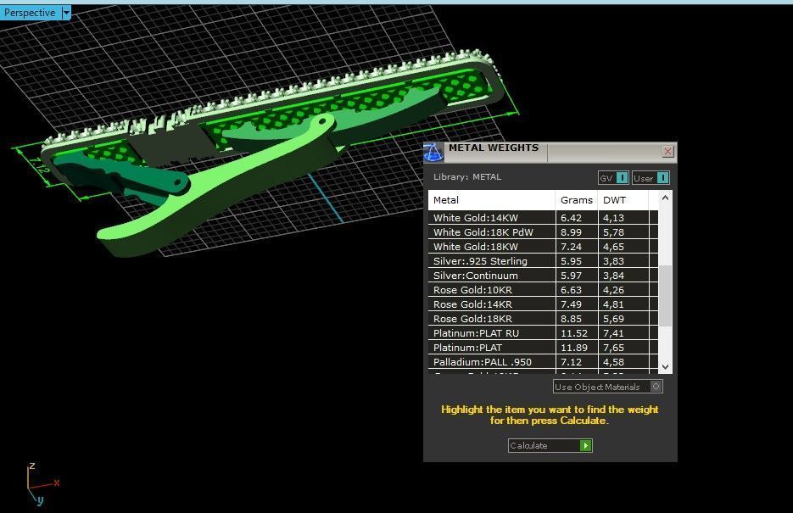Select Silver:.925 Sterling row

543,261
